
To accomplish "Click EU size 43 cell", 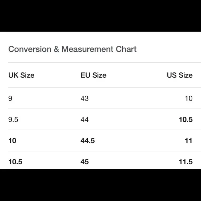I will point(85,98).
